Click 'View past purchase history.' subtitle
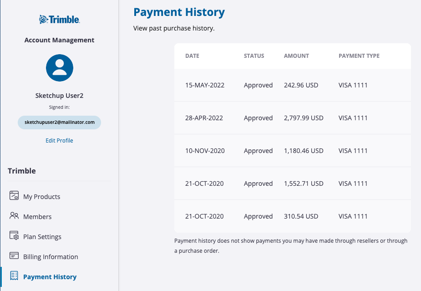This screenshot has height=291, width=421. coord(174,28)
